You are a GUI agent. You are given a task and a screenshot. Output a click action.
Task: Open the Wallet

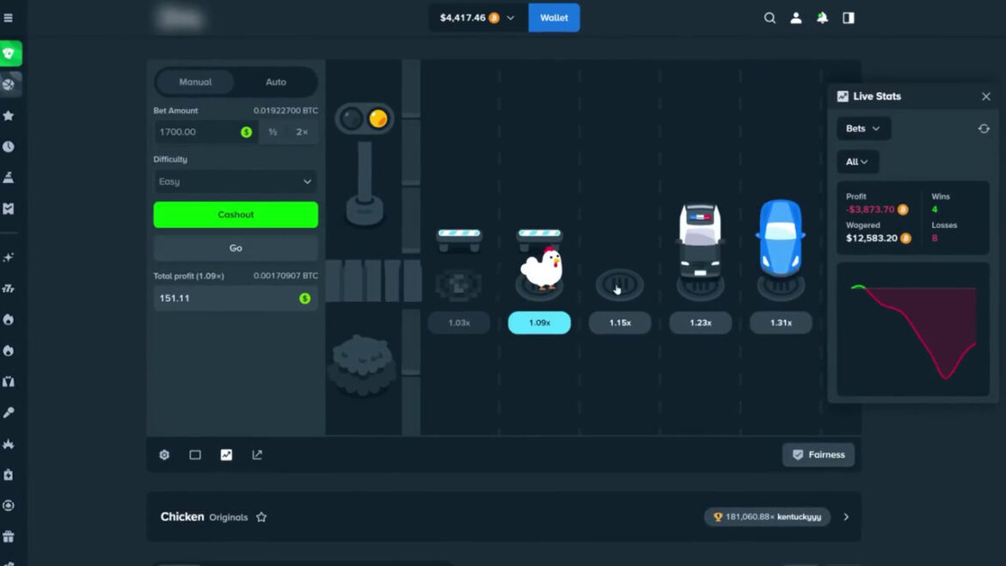pyautogui.click(x=554, y=17)
